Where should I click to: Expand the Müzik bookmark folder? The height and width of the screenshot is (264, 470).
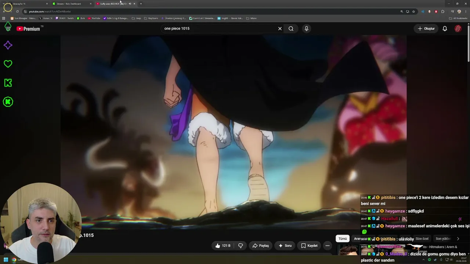click(251, 18)
